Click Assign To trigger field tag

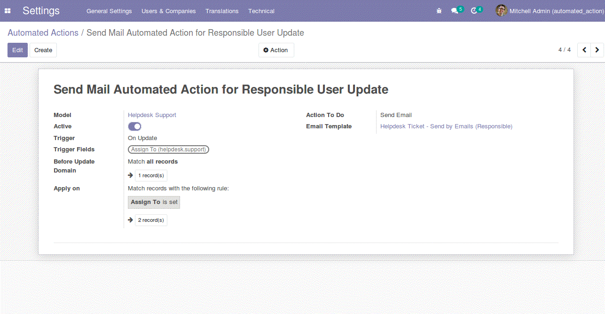point(168,149)
